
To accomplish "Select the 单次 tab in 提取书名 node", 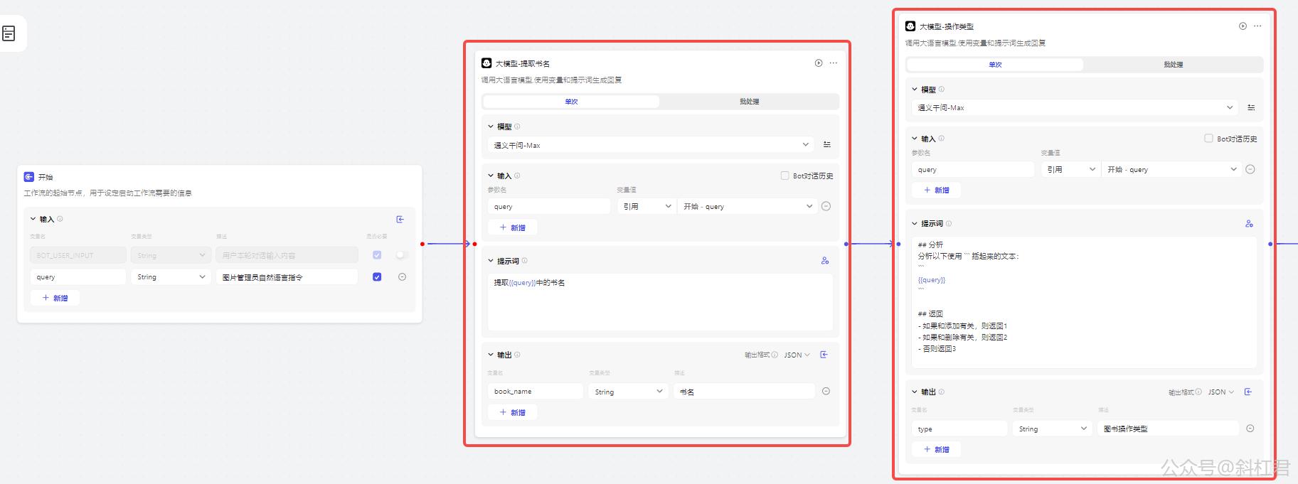I will (571, 102).
